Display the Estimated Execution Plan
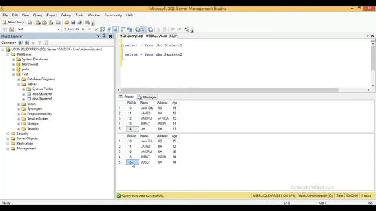376x211 pixels. tap(102, 29)
